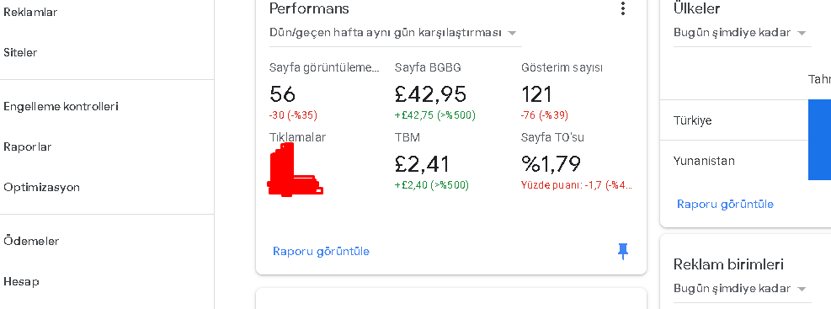Expand the Dün/geçen hafta comparison dropdown
Image resolution: width=831 pixels, height=309 pixels.
(x=392, y=33)
